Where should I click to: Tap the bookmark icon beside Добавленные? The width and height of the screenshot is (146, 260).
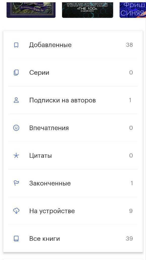16,45
